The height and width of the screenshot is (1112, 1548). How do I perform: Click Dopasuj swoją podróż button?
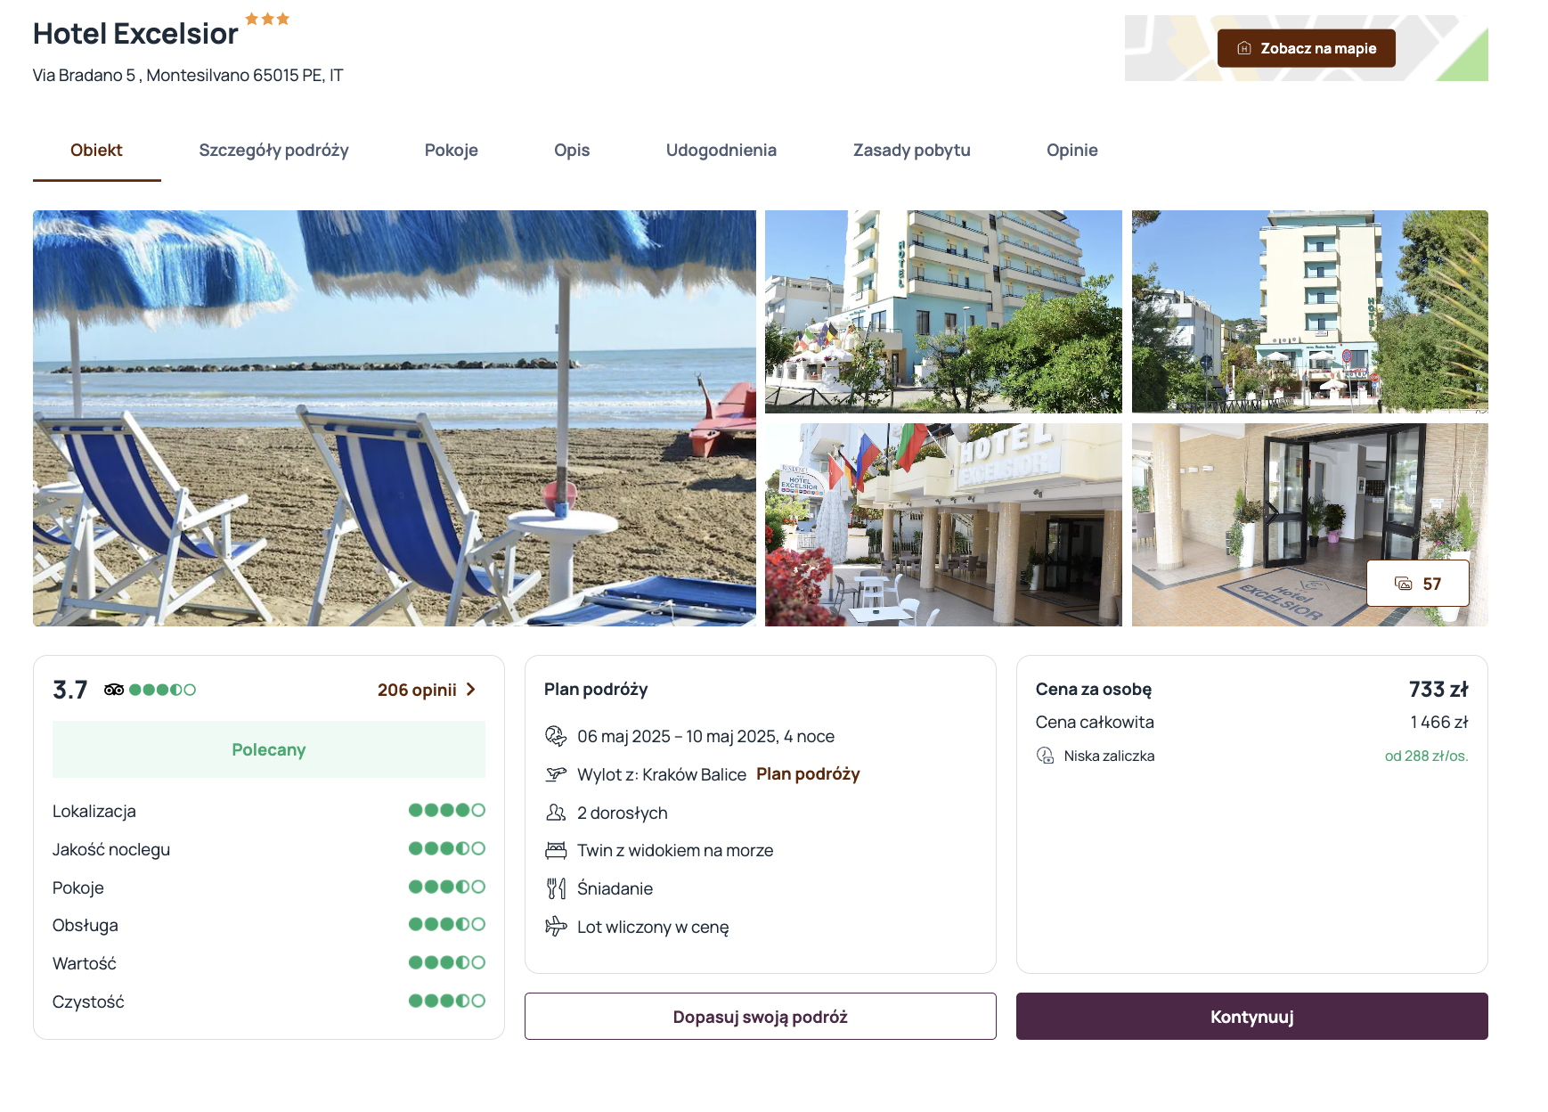(761, 1017)
